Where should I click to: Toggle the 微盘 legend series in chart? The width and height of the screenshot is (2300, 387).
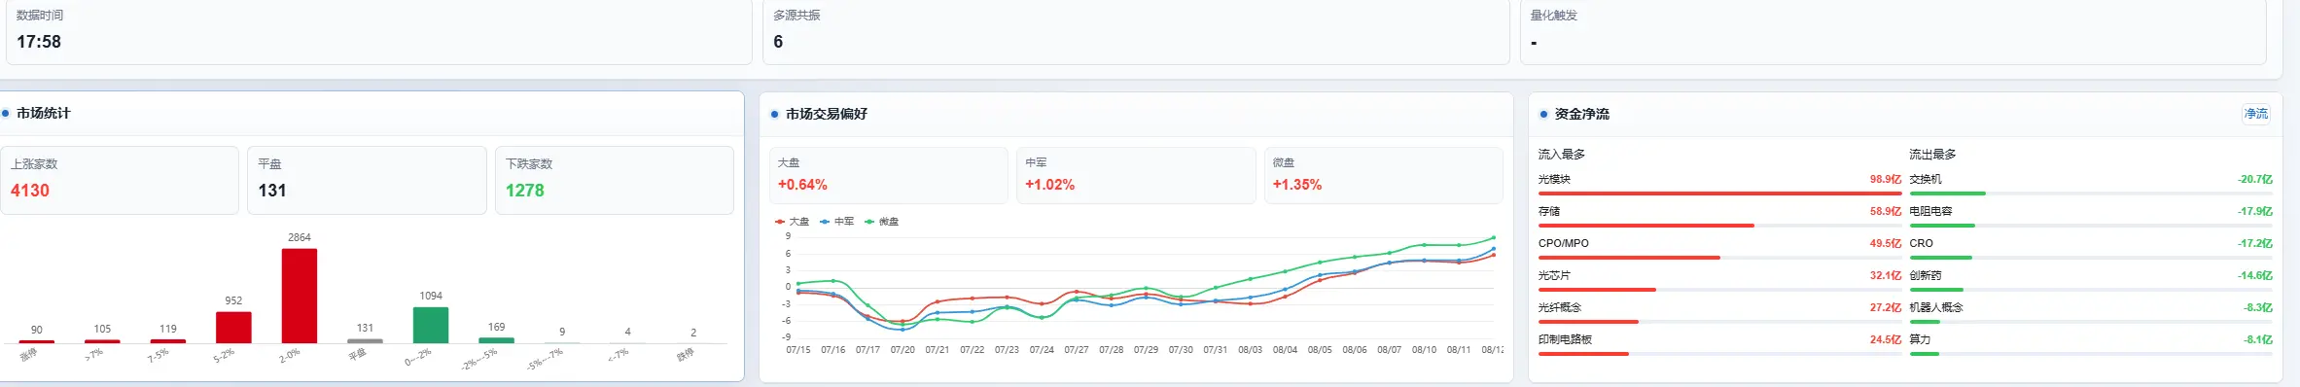882,222
